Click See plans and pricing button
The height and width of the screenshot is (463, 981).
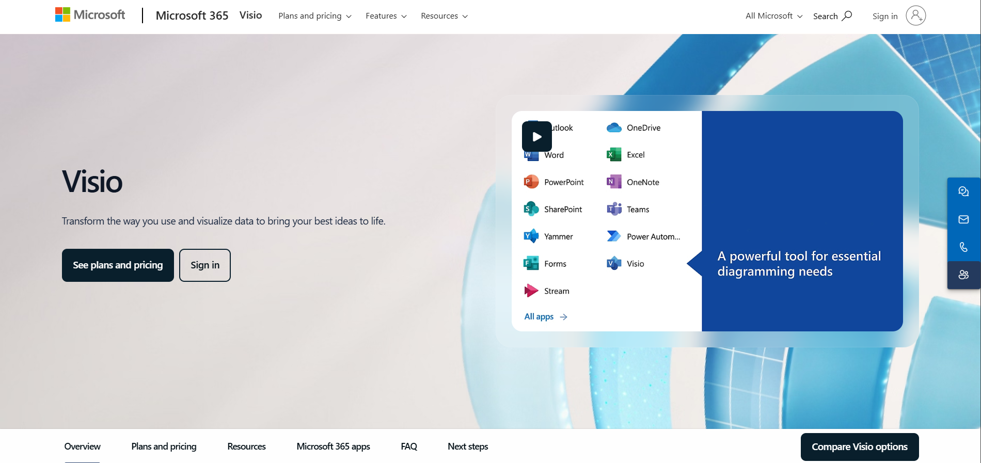pos(118,265)
